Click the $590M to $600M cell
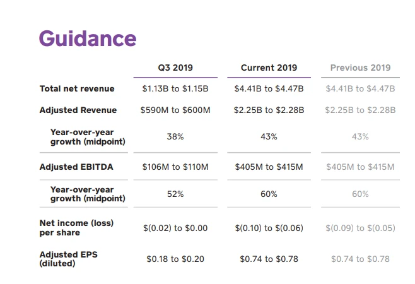 point(175,110)
